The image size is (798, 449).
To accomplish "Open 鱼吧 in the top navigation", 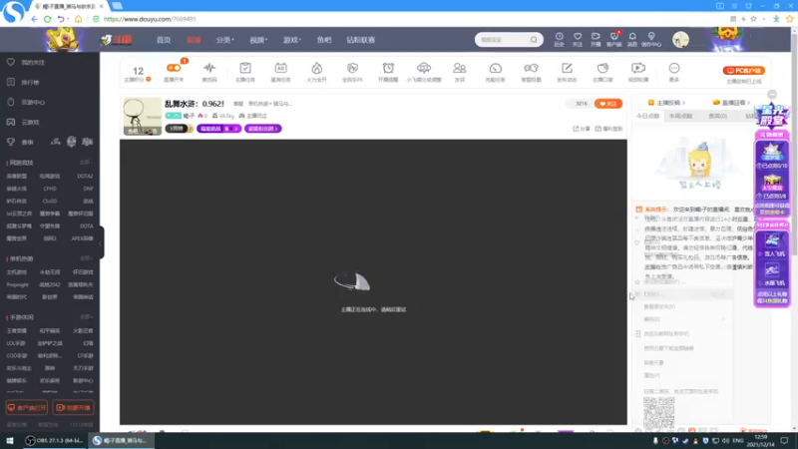I will click(x=323, y=40).
